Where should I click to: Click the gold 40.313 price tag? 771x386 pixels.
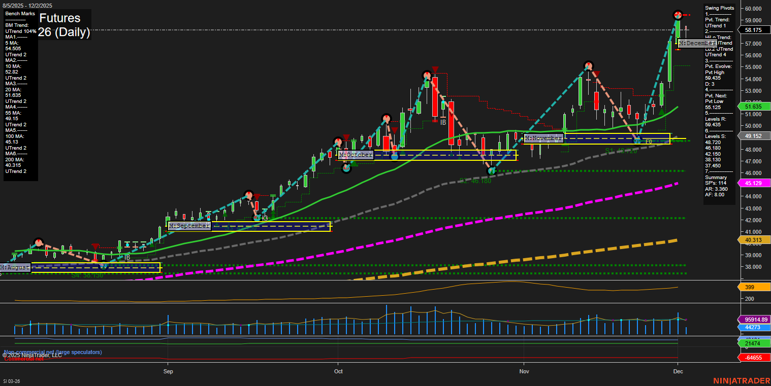pos(753,240)
